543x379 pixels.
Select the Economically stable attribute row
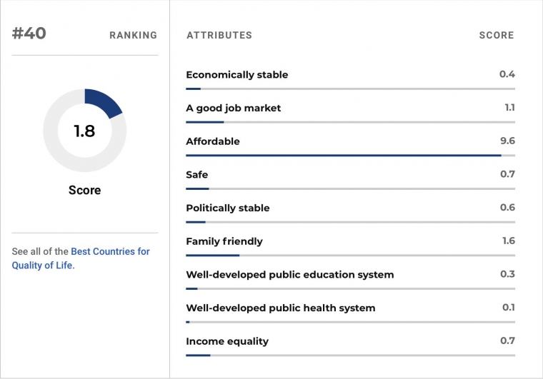point(351,79)
